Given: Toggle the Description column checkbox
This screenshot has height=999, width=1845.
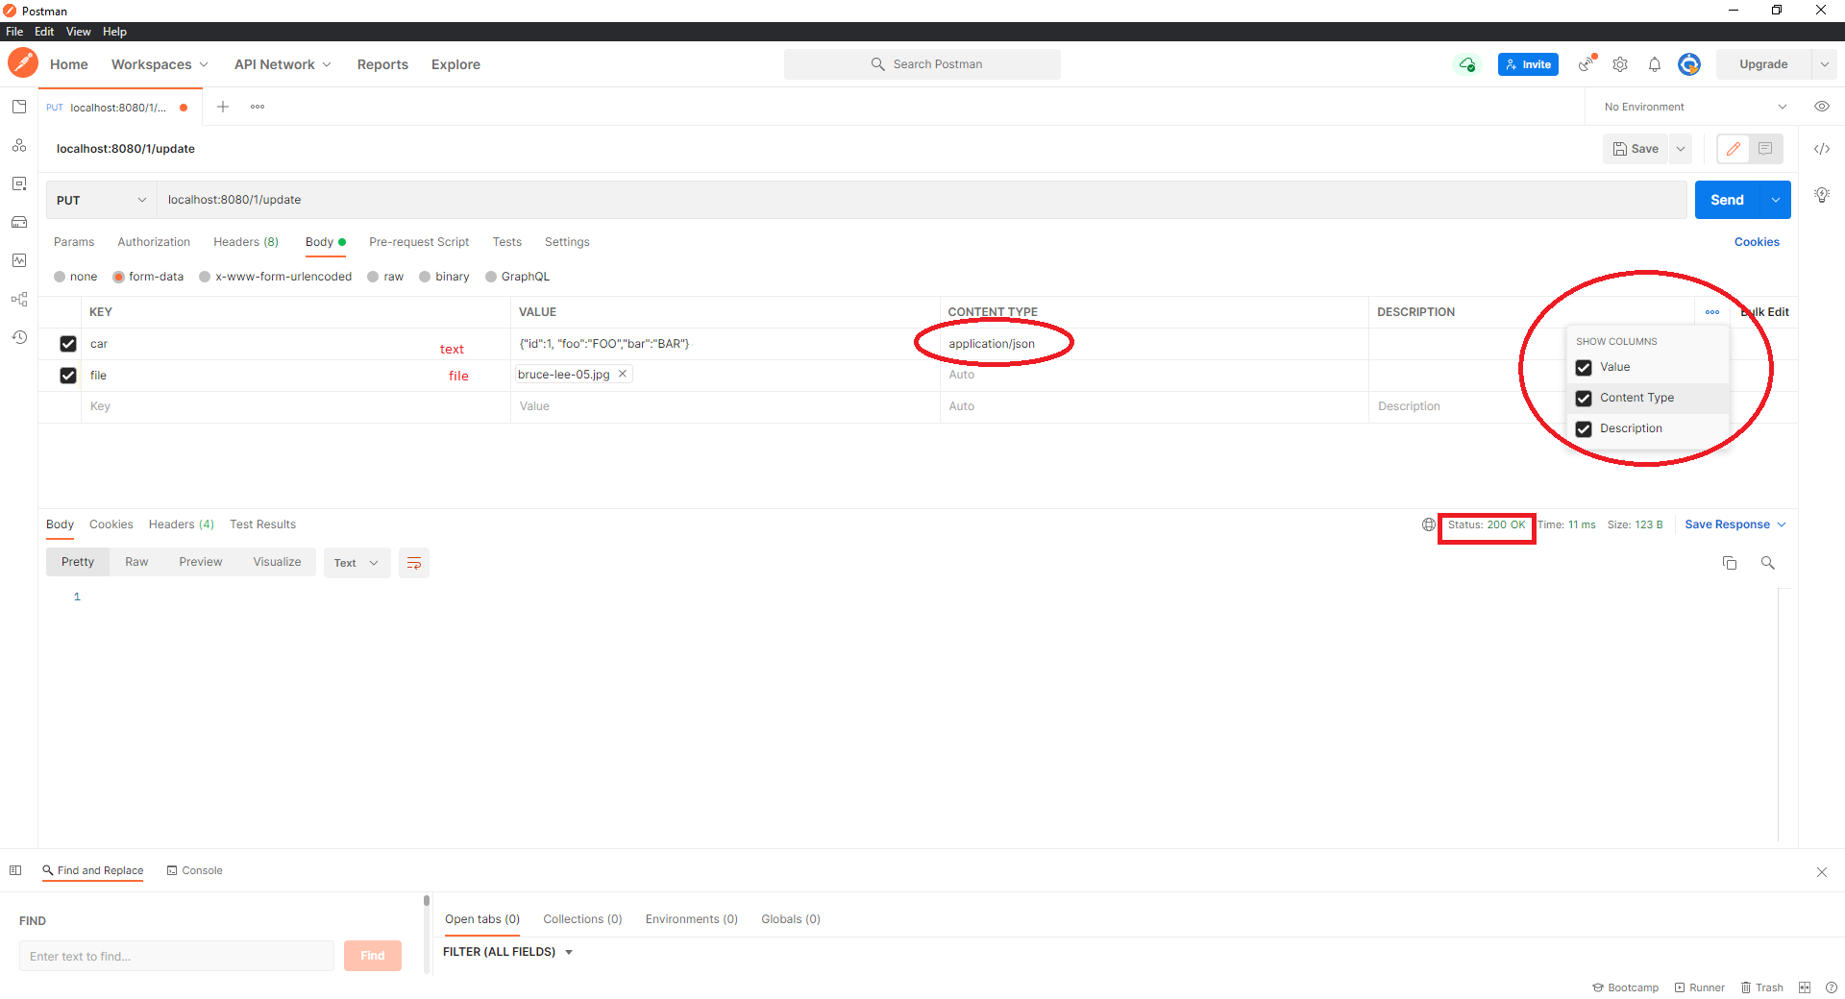Looking at the screenshot, I should (1584, 428).
